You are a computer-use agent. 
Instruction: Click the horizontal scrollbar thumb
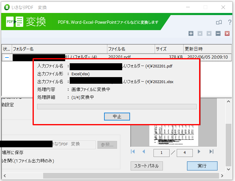pyautogui.click(x=131, y=176)
